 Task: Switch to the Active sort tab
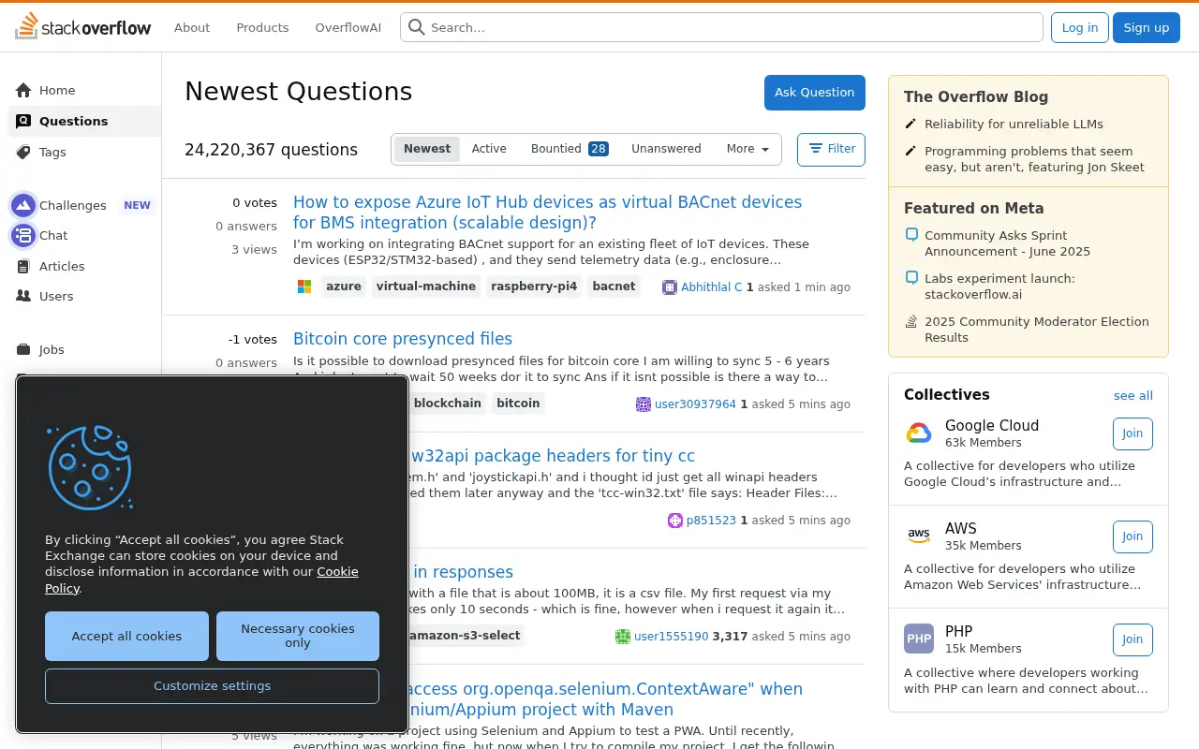point(489,149)
